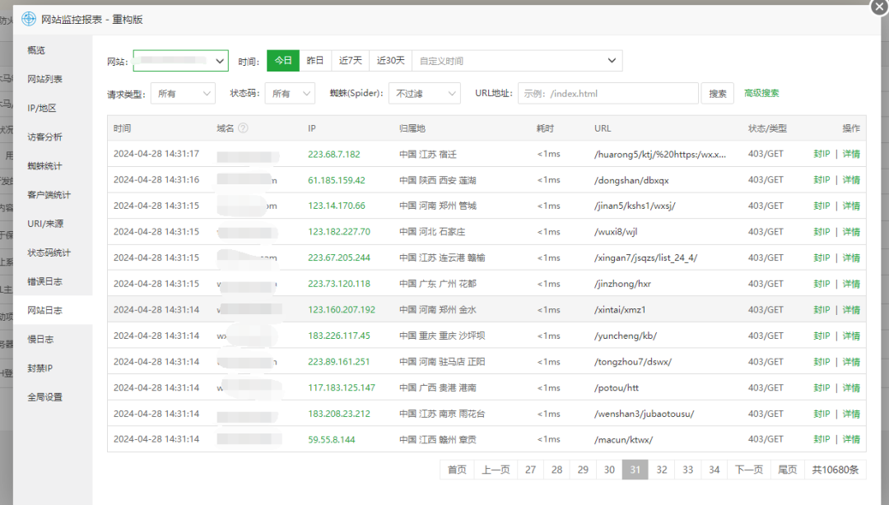
Task: Click URL cell /tongzhou7/dswx/
Action: click(x=633, y=362)
